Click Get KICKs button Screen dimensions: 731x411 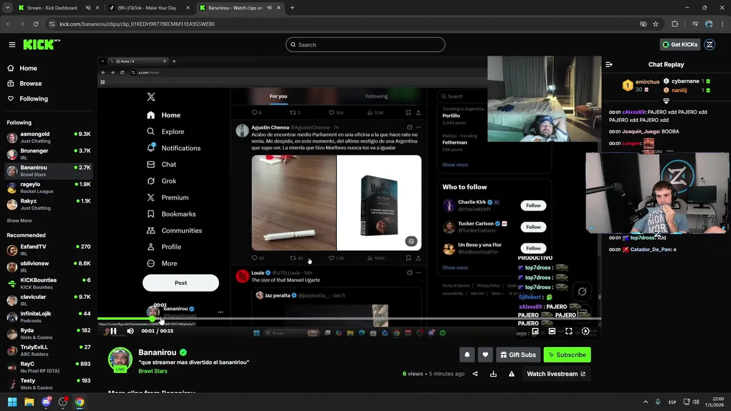coord(680,45)
